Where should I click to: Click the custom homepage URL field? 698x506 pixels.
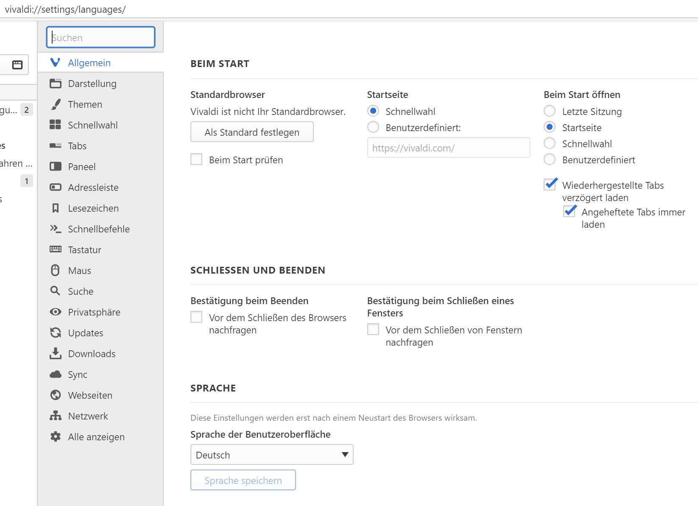[448, 148]
